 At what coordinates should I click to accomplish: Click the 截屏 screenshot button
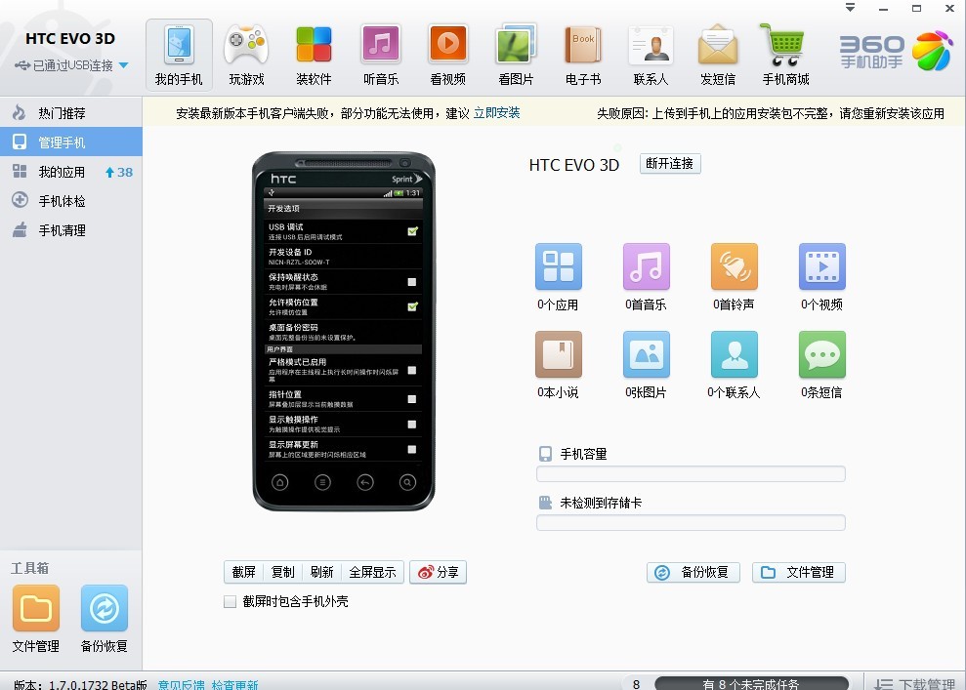pyautogui.click(x=244, y=573)
